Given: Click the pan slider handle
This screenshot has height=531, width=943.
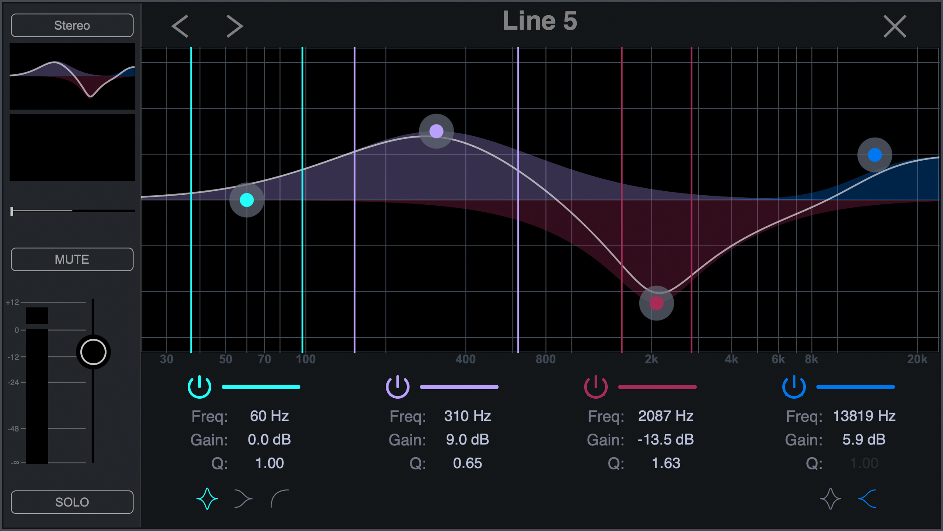Looking at the screenshot, I should click(x=12, y=211).
